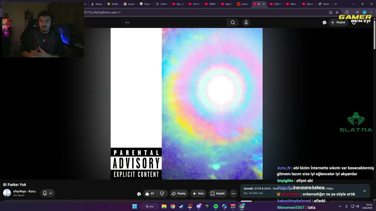This screenshot has height=211, width=376.
Task: Close the active Bi Farkın Yok tab
Action: coord(263,4)
